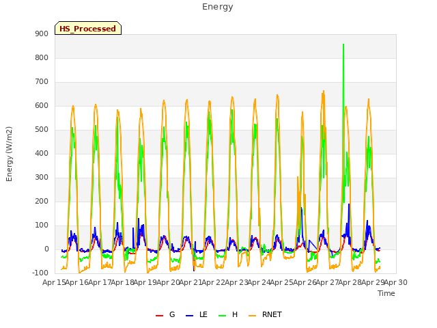Click the x-axis label 'Apr 30'
The height and width of the screenshot is (328, 437).
pyautogui.click(x=396, y=282)
